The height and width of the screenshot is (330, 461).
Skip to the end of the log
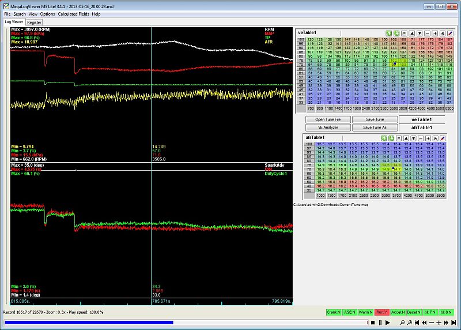(x=454, y=322)
